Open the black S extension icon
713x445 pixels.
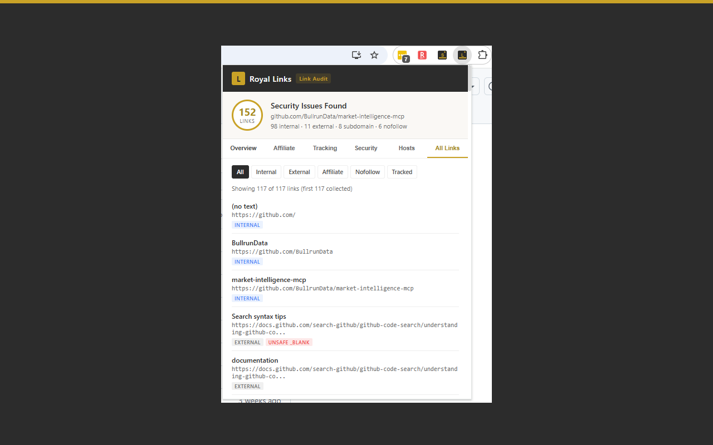coord(442,55)
